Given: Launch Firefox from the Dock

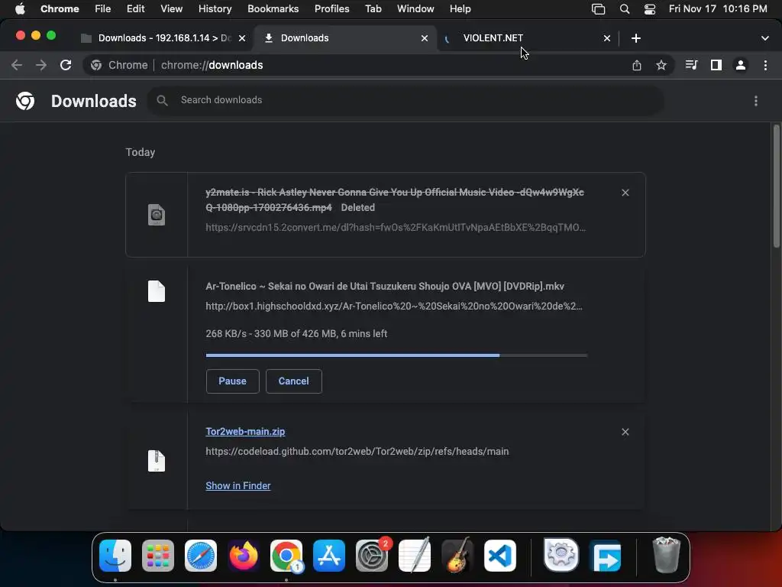Looking at the screenshot, I should pyautogui.click(x=244, y=555).
